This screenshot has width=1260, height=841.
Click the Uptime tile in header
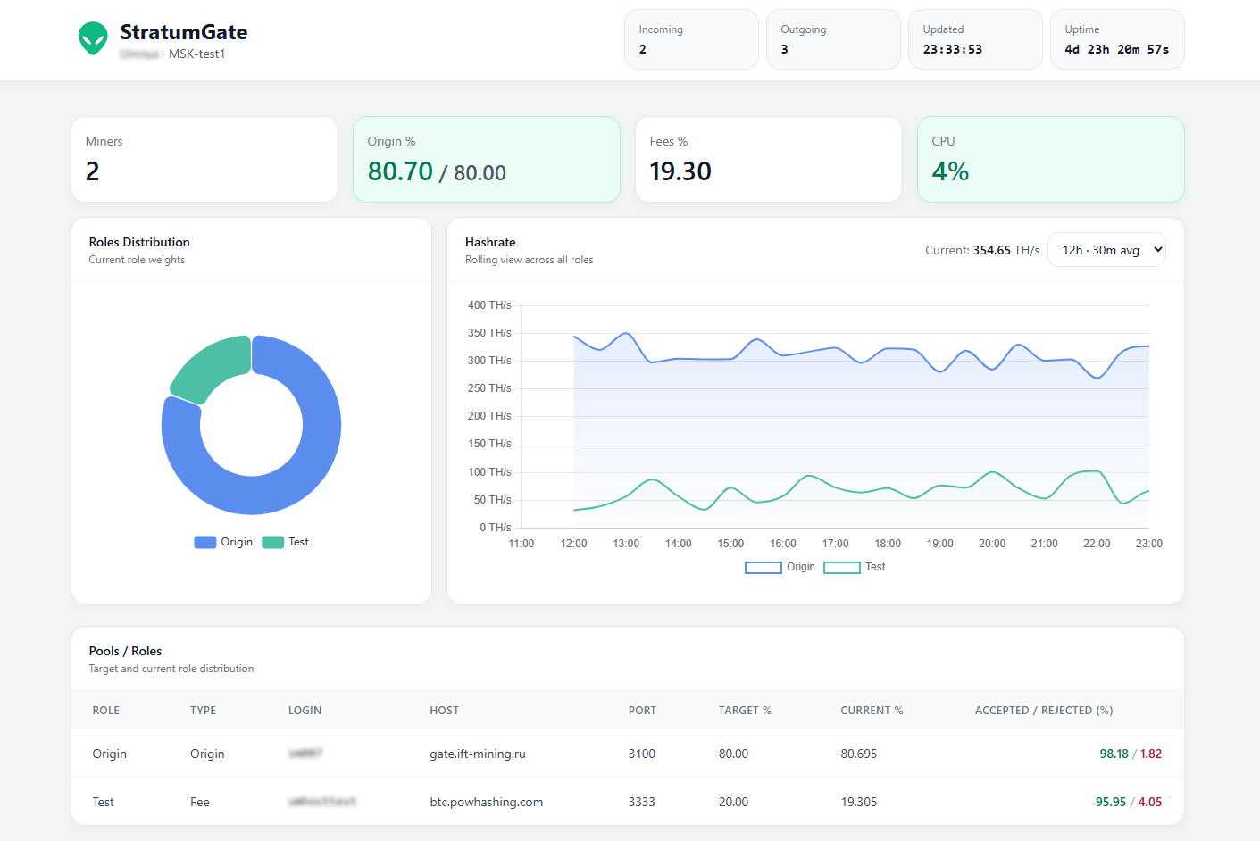(x=1117, y=39)
